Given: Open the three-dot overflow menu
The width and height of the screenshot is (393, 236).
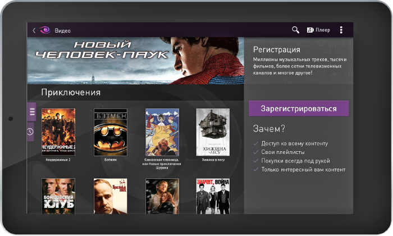Looking at the screenshot, I should 341,30.
